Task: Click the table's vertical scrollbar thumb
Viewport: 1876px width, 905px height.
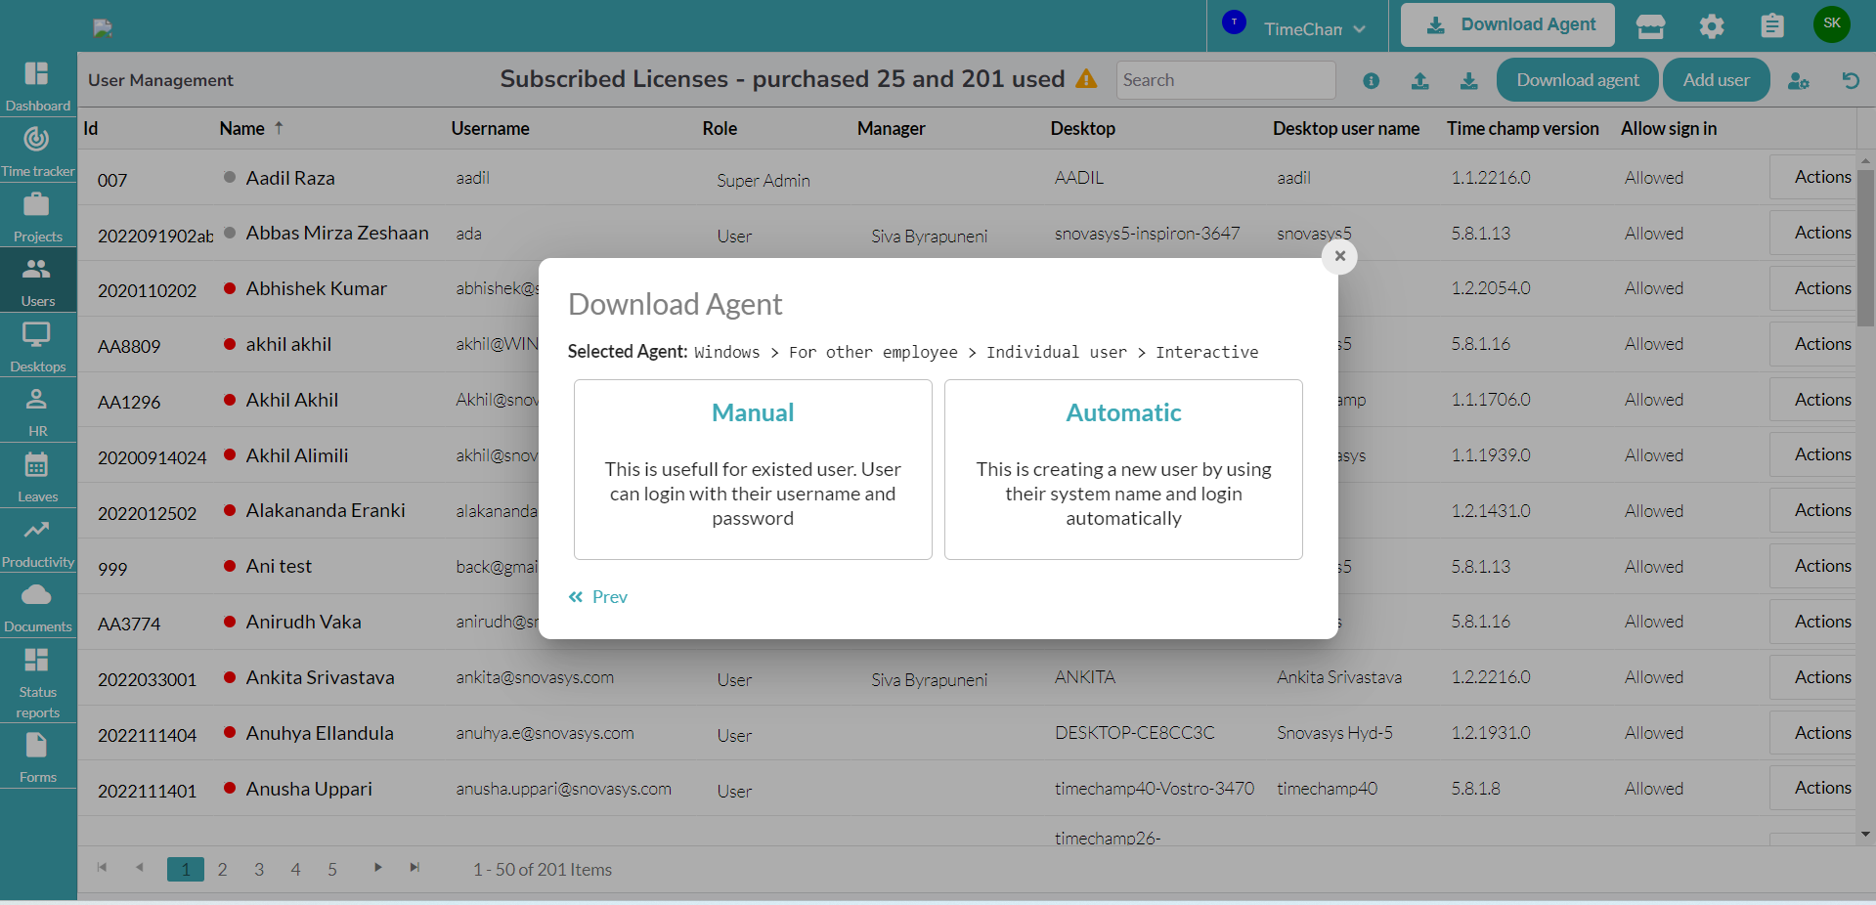Action: (x=1865, y=247)
